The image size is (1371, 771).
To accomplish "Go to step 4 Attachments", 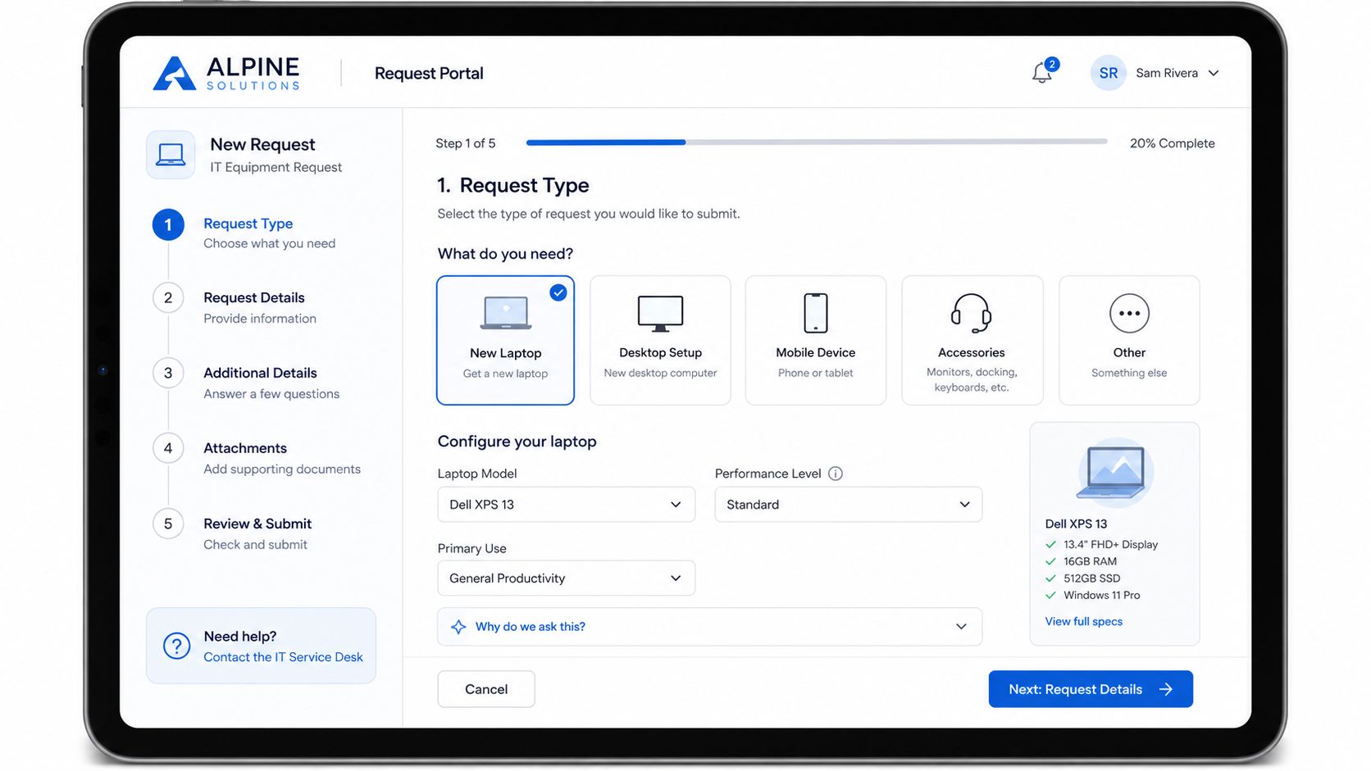I will (x=257, y=458).
